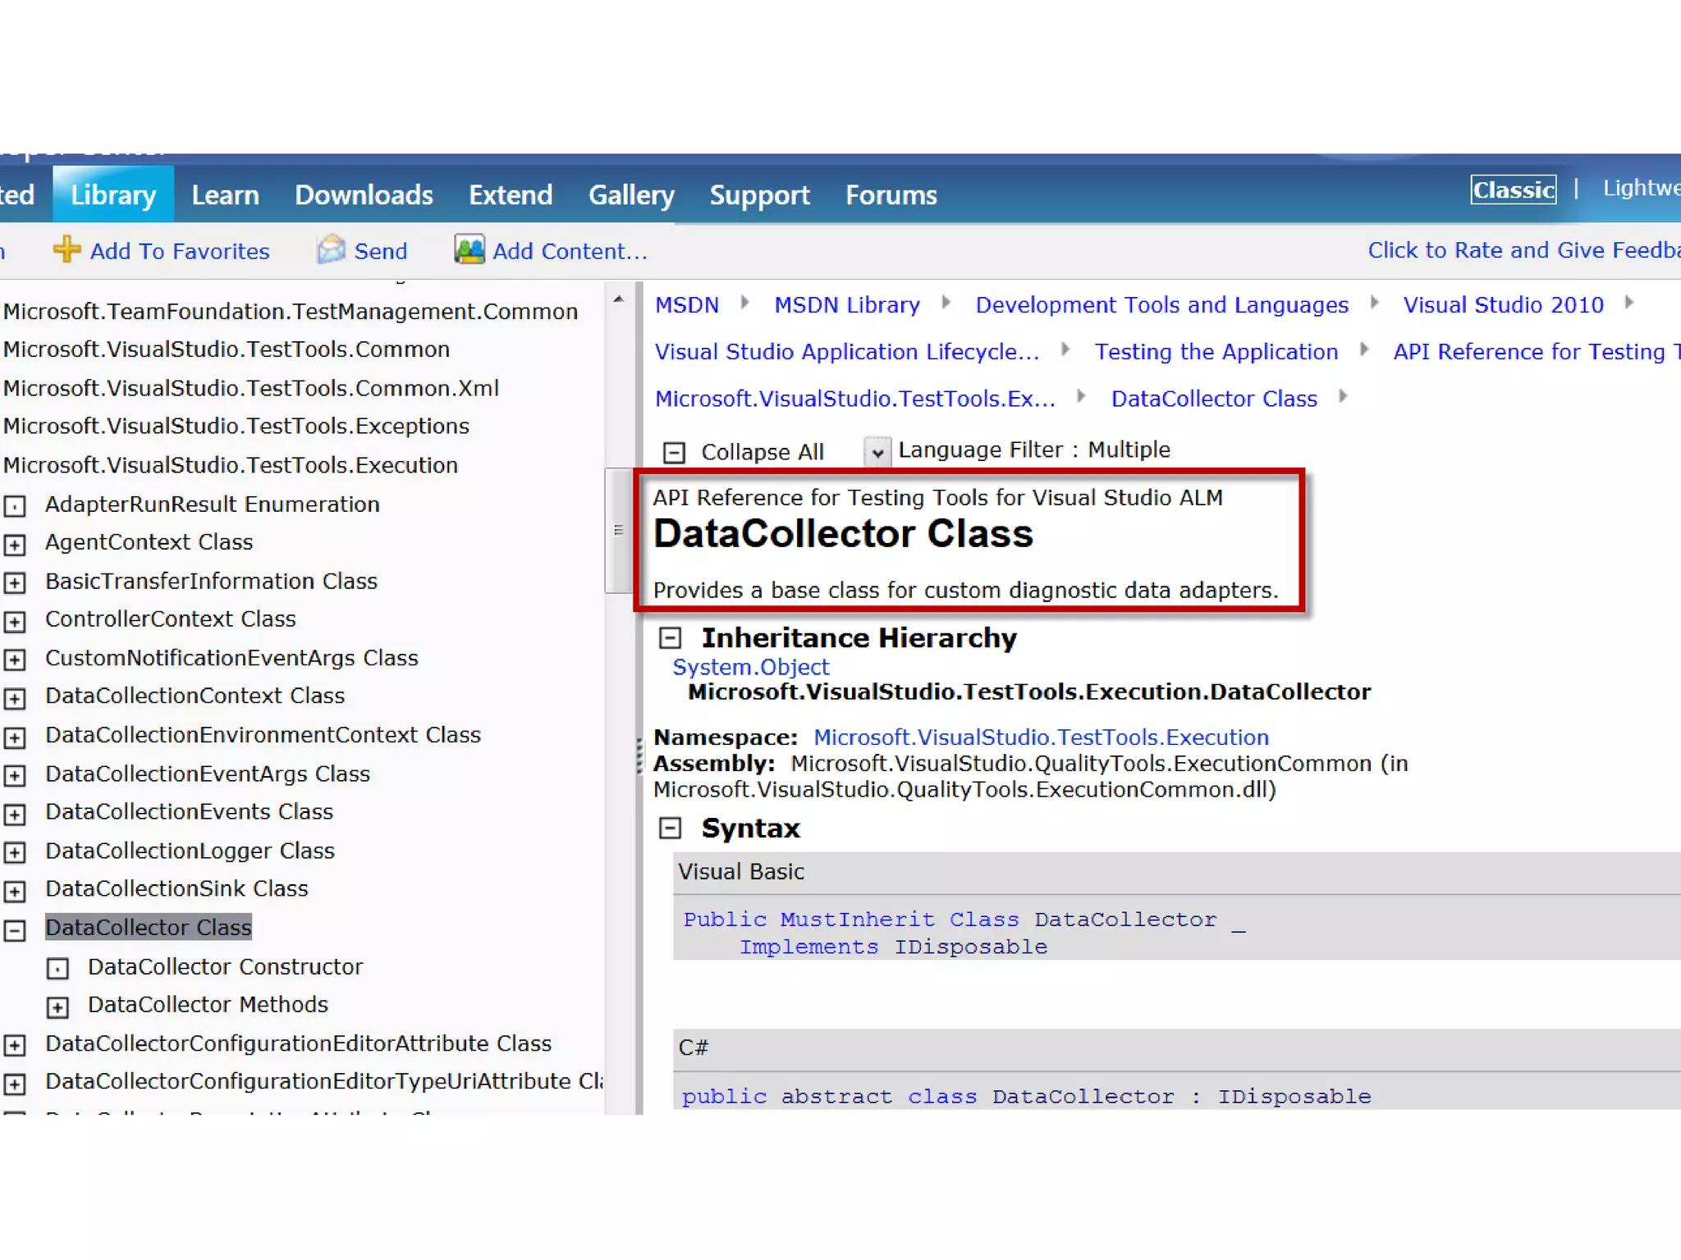
Task: Click the left pane scrollbar thumb
Action: point(618,530)
